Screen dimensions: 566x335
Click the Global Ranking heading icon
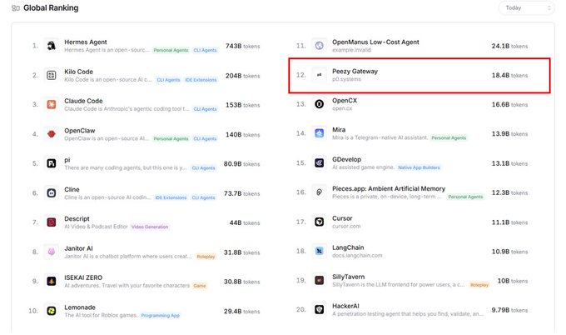click(x=16, y=8)
